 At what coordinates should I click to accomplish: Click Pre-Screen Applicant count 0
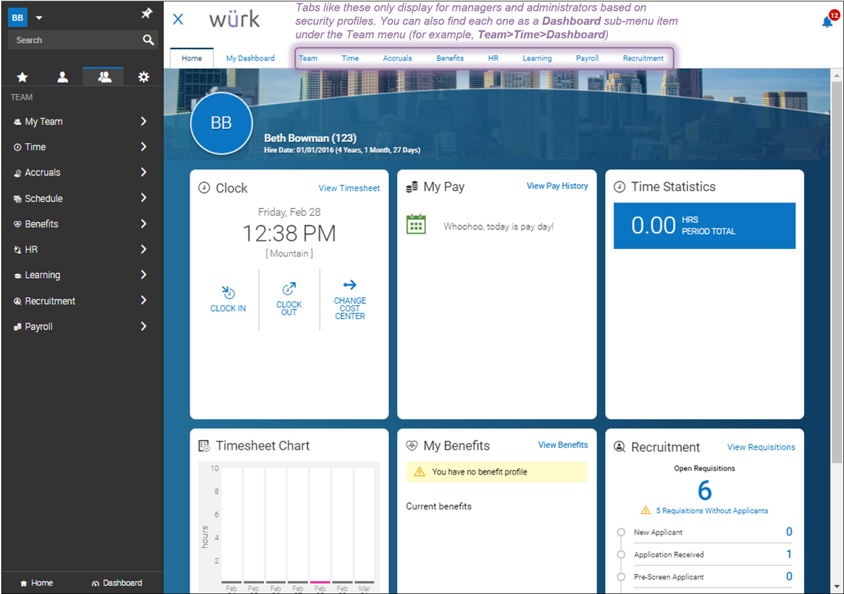pos(789,576)
